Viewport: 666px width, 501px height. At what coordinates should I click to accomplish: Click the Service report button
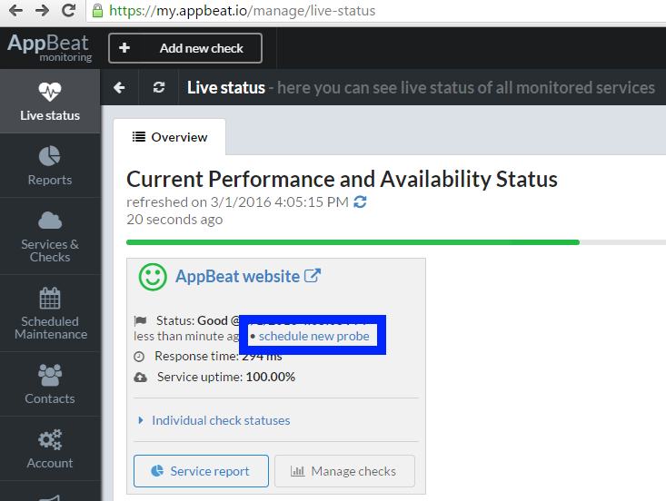[x=201, y=471]
